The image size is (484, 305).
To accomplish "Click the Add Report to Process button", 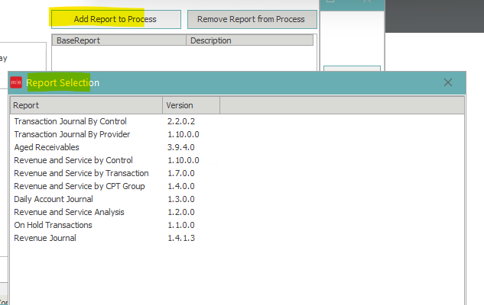I will pos(115,19).
